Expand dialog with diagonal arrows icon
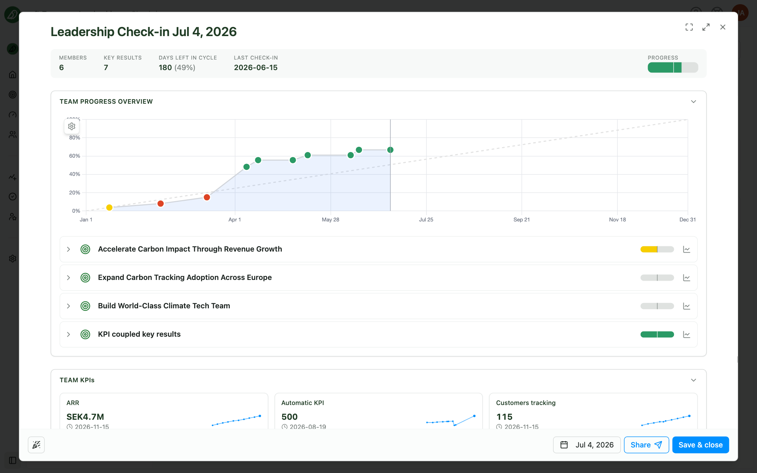The image size is (757, 473). point(706,27)
